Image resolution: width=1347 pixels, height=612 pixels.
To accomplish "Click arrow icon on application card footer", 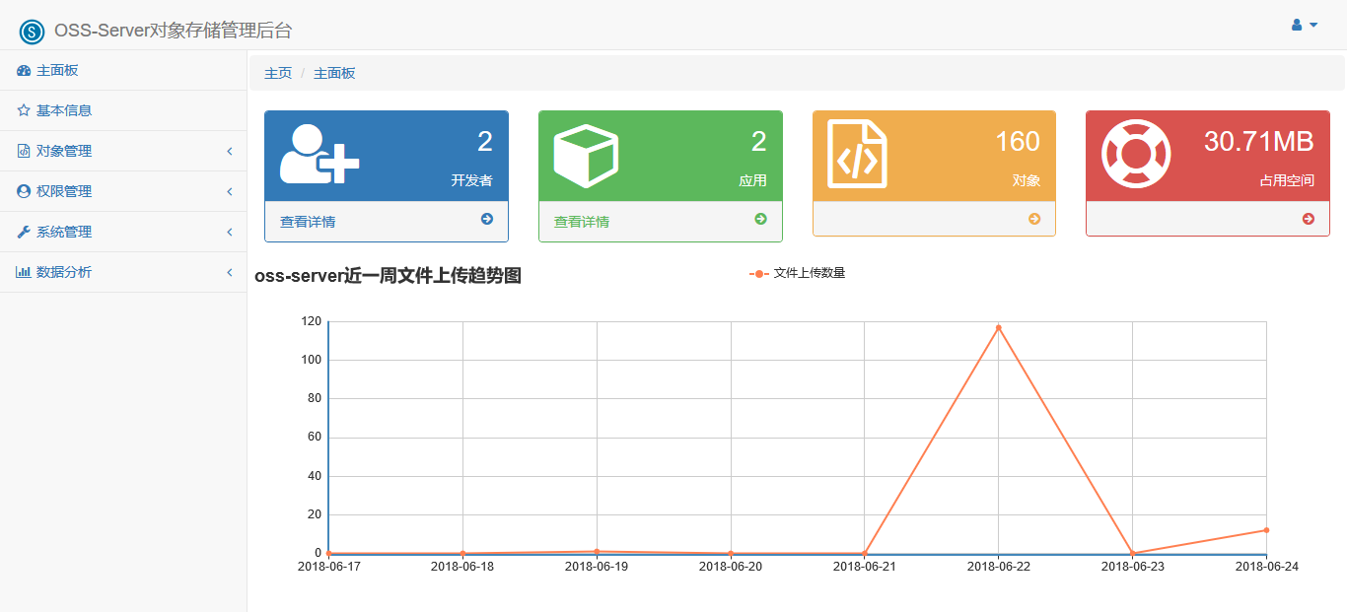I will click(760, 219).
